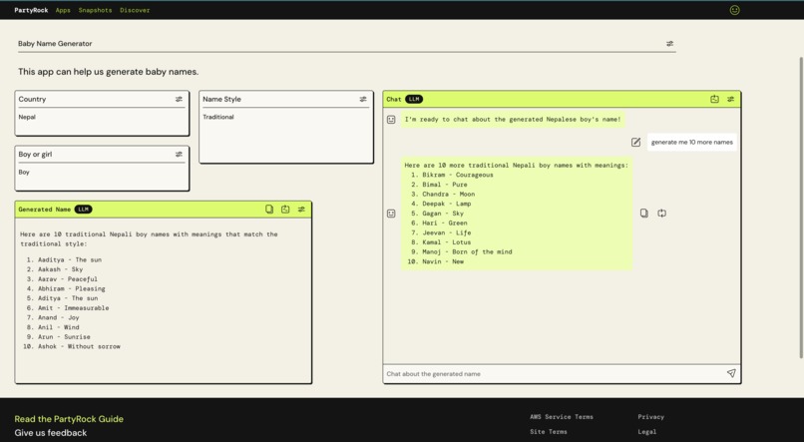Click the page vertical scrollbar
The width and height of the screenshot is (804, 442).
801,208
